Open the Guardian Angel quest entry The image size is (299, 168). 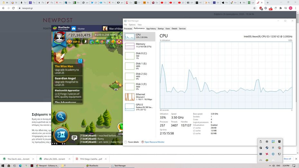pyautogui.click(x=68, y=82)
